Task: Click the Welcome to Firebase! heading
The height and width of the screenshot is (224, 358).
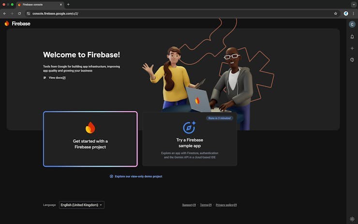Action: [x=81, y=55]
